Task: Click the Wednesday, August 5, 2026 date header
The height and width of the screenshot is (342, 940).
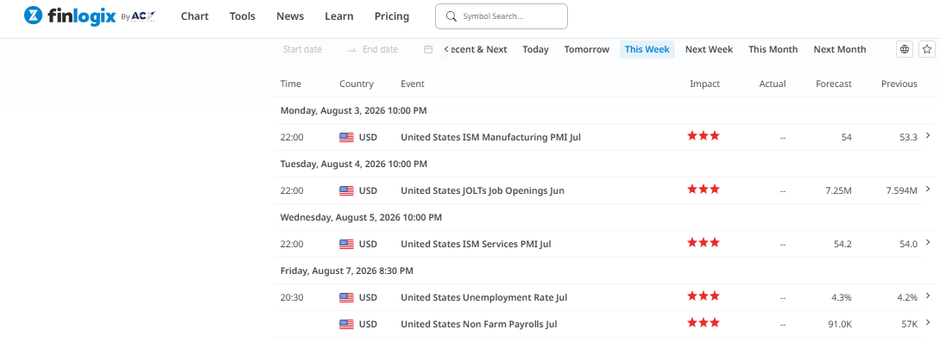Action: [361, 217]
